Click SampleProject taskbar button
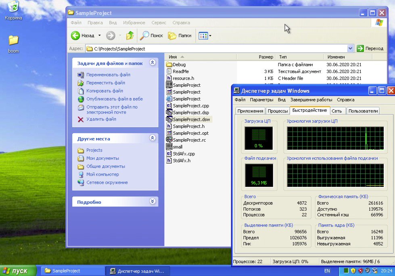395x276 pixels. pyautogui.click(x=73, y=271)
